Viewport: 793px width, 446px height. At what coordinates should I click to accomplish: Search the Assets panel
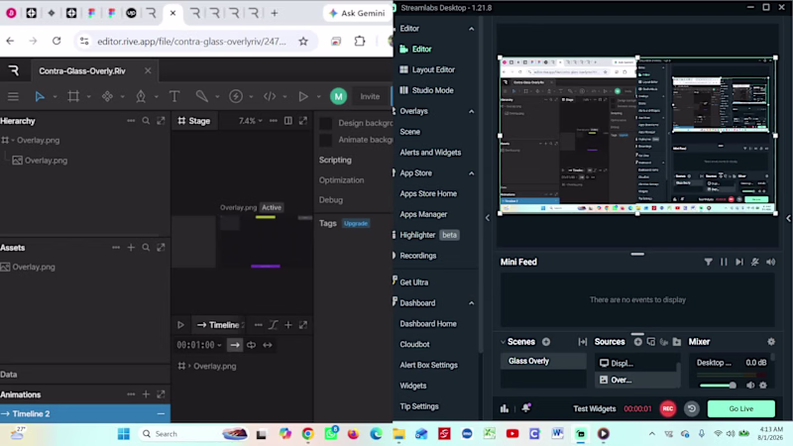point(146,247)
